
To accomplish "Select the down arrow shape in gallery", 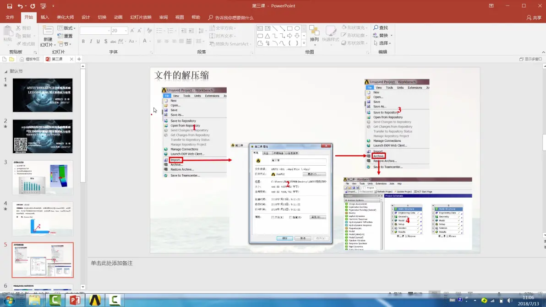I will [x=297, y=36].
